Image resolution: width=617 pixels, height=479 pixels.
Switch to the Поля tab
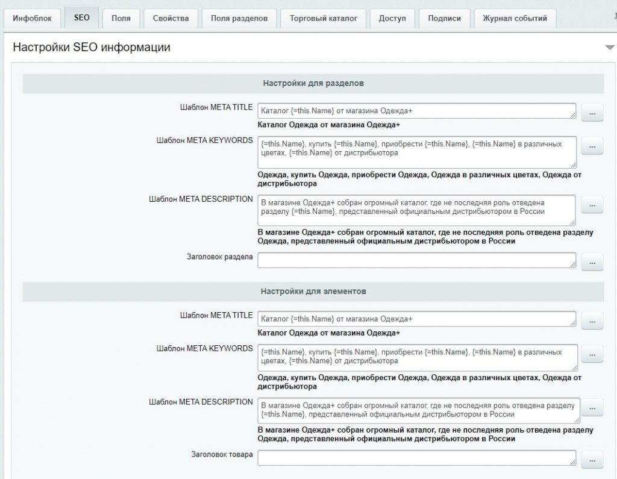pyautogui.click(x=121, y=18)
